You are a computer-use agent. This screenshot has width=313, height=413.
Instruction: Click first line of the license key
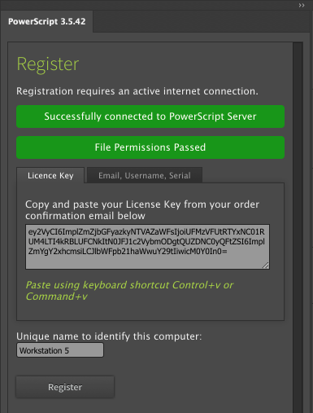[146, 231]
